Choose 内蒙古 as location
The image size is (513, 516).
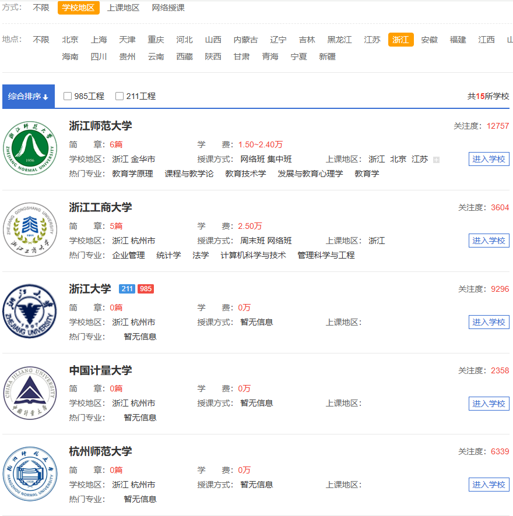(x=246, y=40)
